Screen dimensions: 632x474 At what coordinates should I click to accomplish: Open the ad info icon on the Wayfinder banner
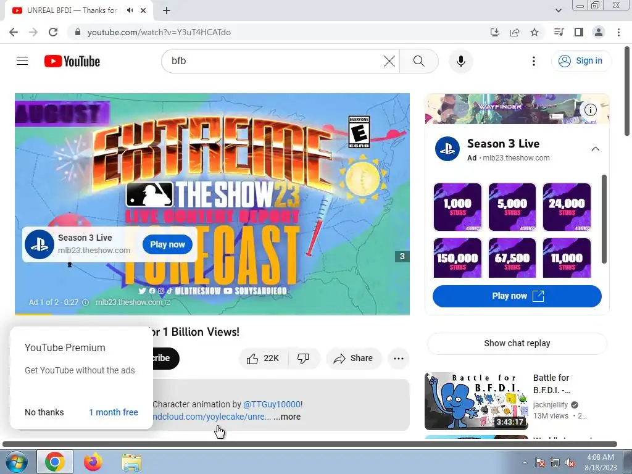591,110
